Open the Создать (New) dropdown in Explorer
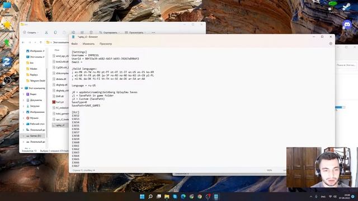Image resolution: width=358 pixels, height=201 pixels. point(31,32)
